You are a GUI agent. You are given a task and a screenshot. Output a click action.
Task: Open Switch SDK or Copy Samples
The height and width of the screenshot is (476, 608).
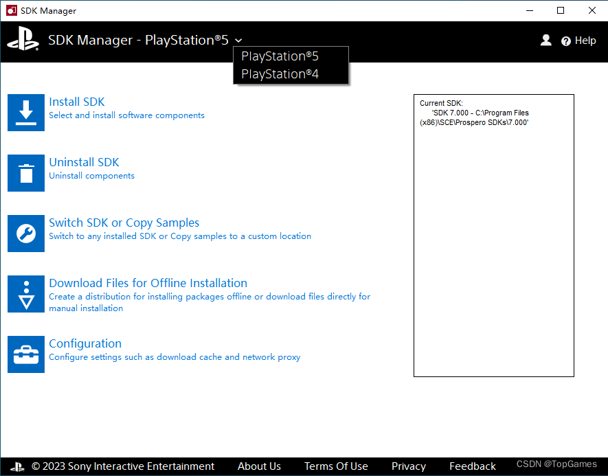124,223
